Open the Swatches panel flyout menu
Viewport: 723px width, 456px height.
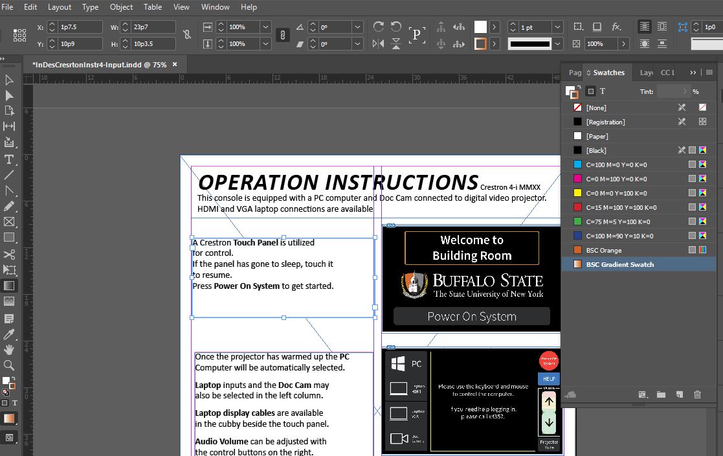pyautogui.click(x=709, y=72)
